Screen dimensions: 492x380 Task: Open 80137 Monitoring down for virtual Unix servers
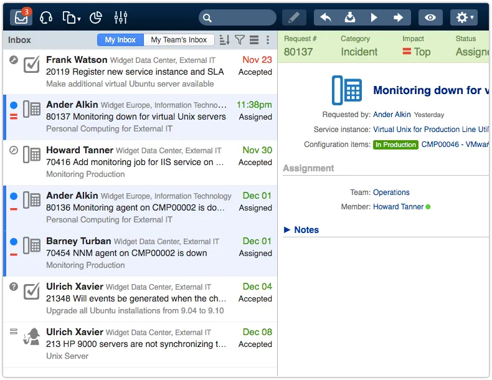click(x=140, y=117)
